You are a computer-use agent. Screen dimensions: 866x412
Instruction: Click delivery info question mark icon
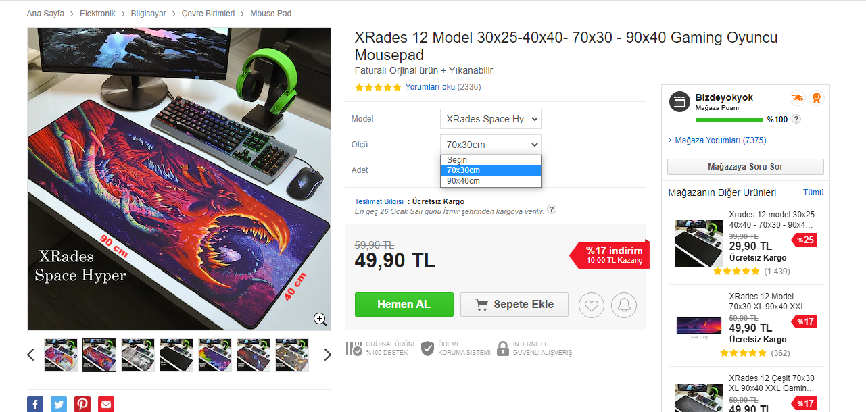552,210
